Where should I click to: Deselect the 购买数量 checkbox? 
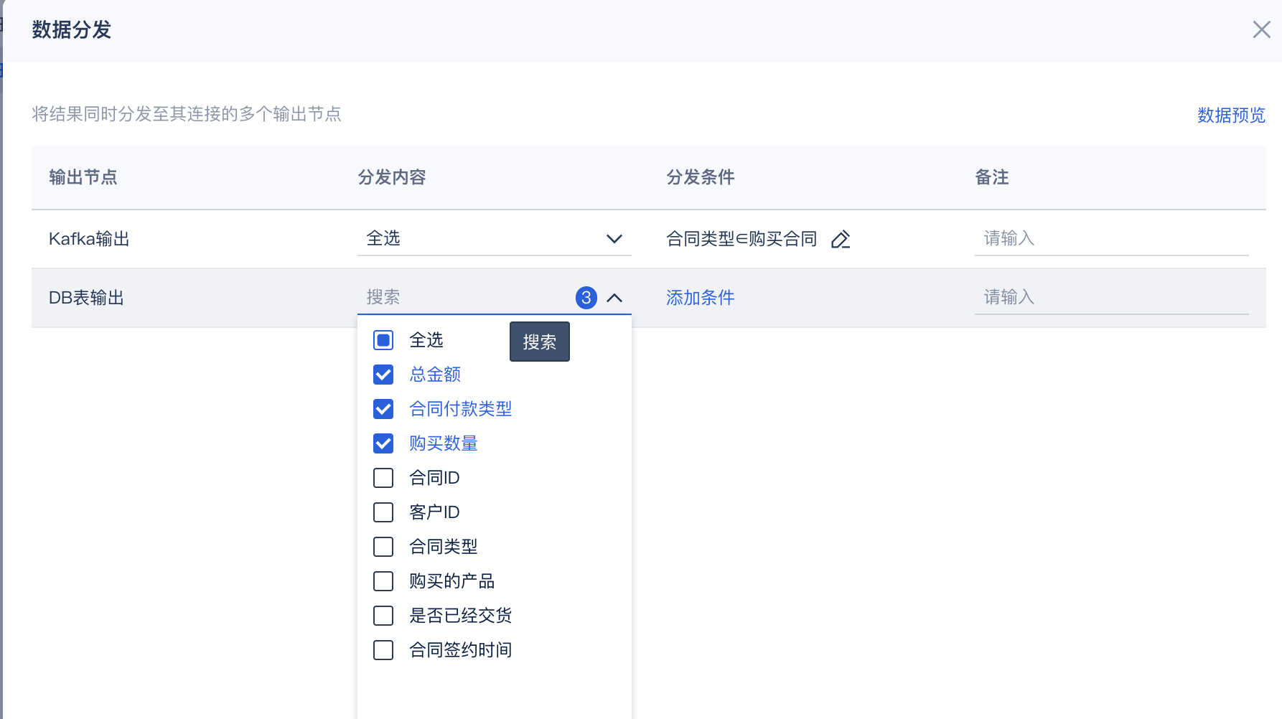point(383,443)
